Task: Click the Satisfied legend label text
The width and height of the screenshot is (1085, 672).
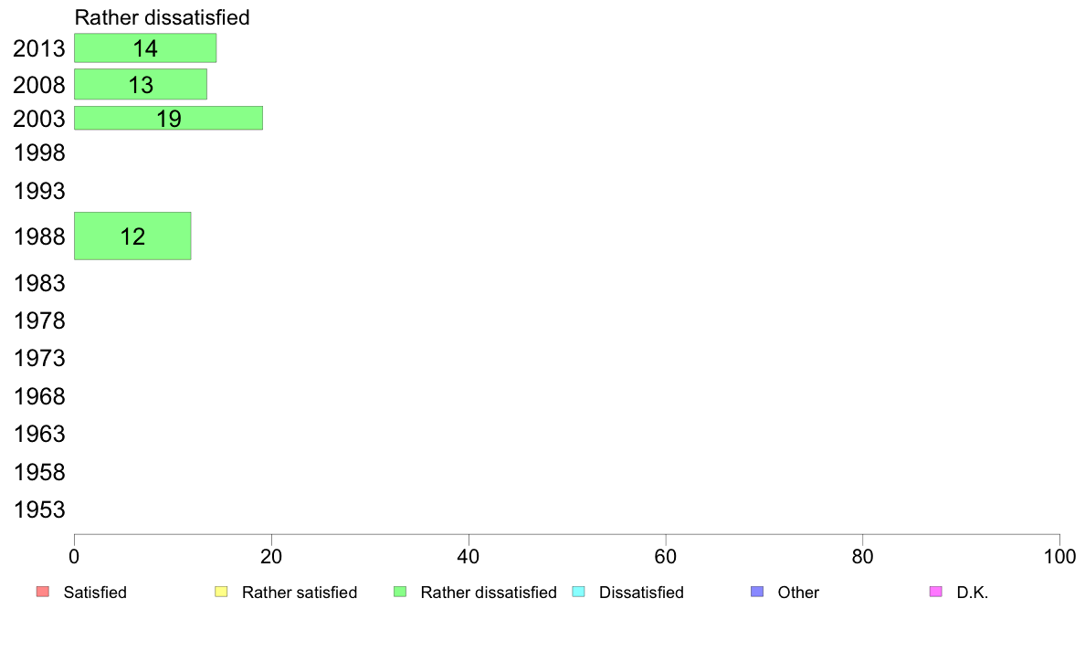Action: (95, 593)
